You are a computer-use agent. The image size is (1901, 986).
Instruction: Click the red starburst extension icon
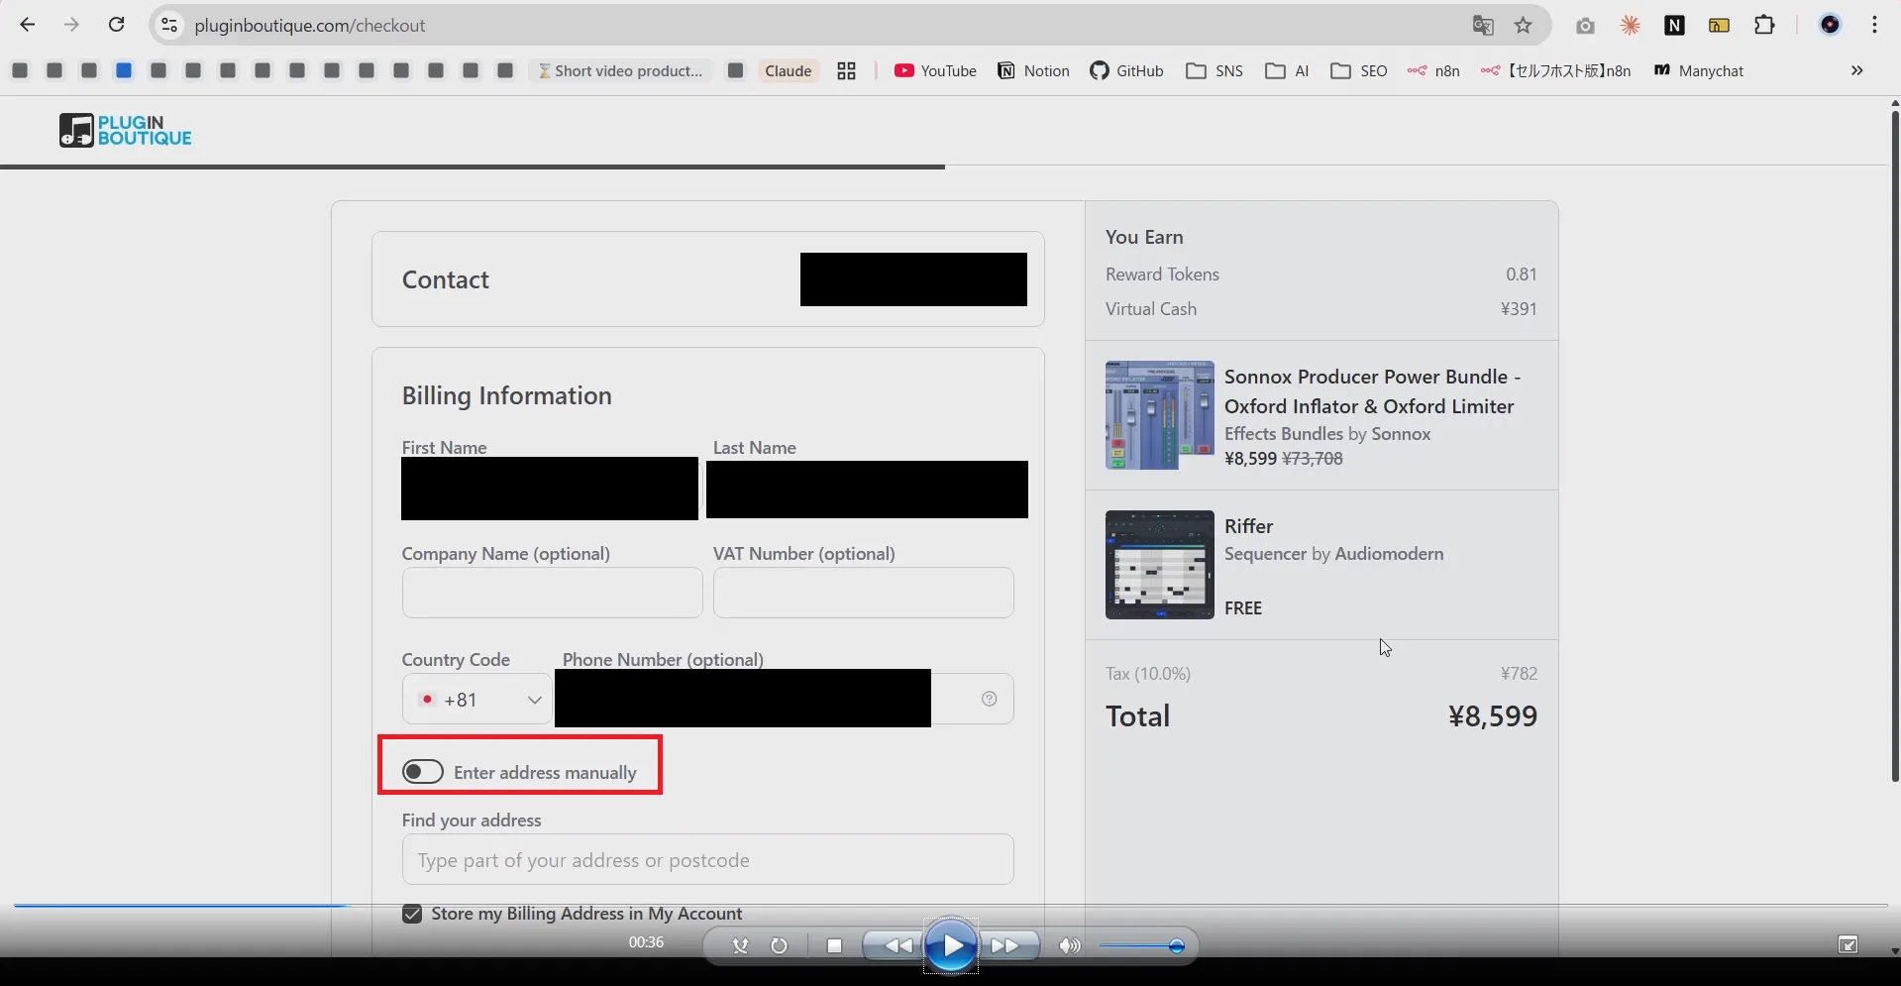coord(1630,25)
